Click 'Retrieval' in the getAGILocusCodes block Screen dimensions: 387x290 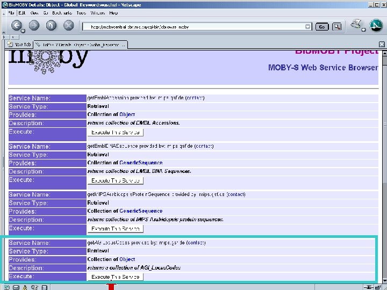[x=98, y=251]
